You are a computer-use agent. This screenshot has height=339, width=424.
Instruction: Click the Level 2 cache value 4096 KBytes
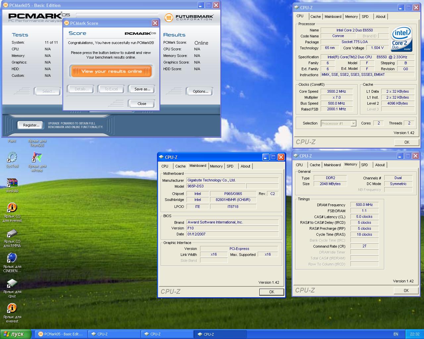coord(397,103)
